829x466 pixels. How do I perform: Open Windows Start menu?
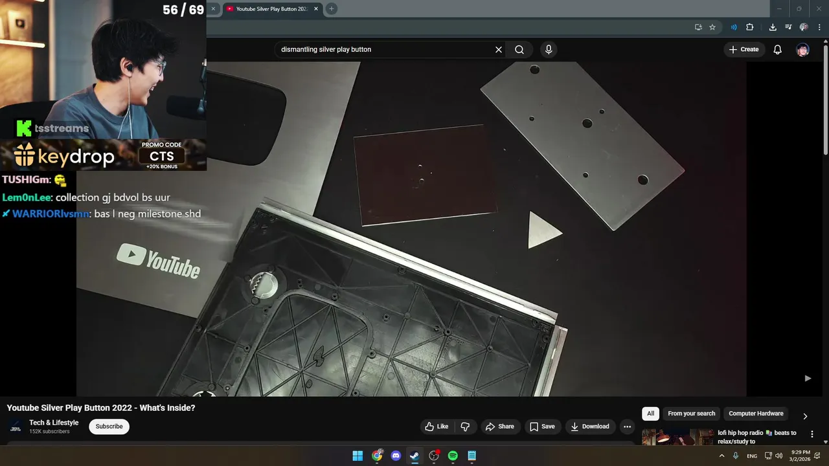pyautogui.click(x=358, y=456)
